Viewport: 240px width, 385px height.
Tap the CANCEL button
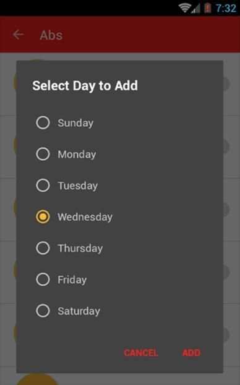coord(141,353)
